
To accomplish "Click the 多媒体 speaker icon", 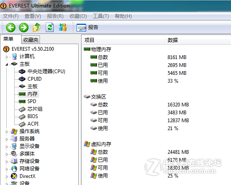I will (x=14, y=154).
